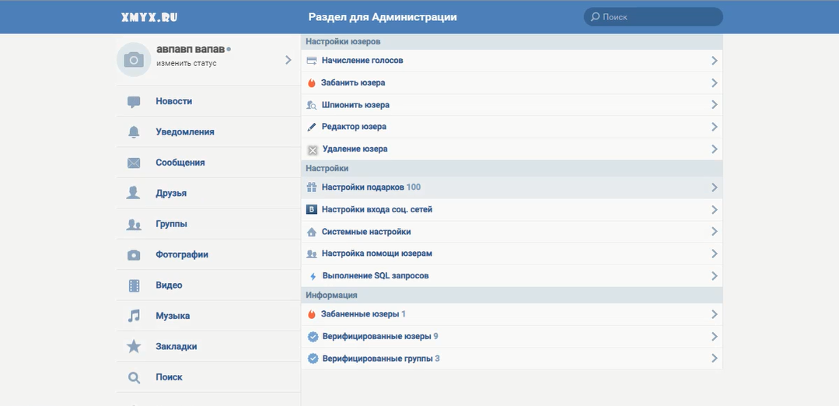Image resolution: width=839 pixels, height=406 pixels.
Task: Click the camera profile photo placeholder
Action: point(134,60)
